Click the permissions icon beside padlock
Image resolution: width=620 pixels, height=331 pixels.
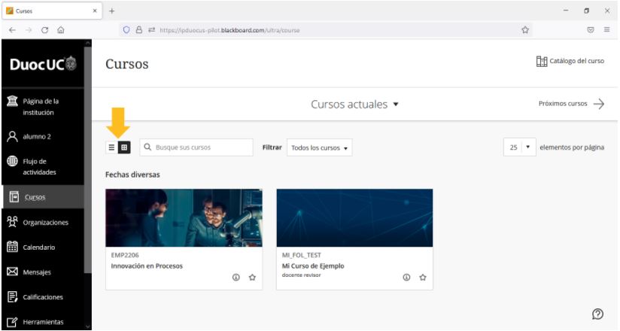click(x=151, y=30)
